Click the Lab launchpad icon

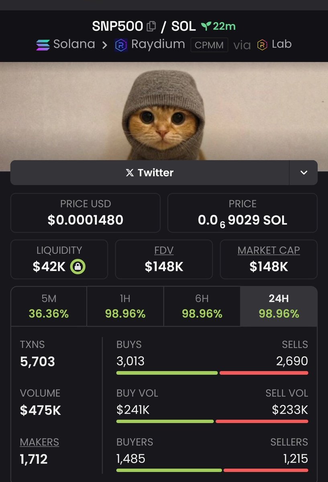[x=263, y=45]
